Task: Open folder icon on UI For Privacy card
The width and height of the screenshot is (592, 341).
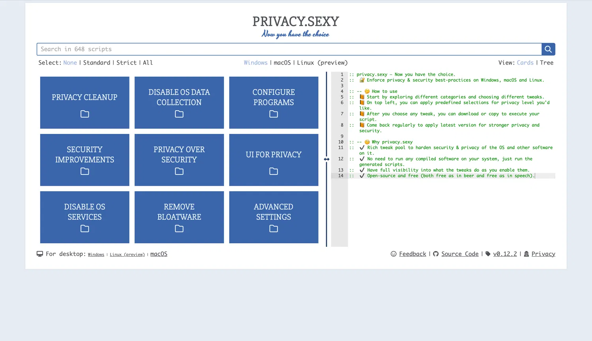Action: (274, 171)
